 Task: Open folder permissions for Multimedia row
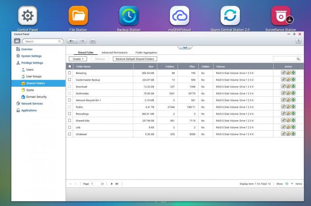[288, 93]
